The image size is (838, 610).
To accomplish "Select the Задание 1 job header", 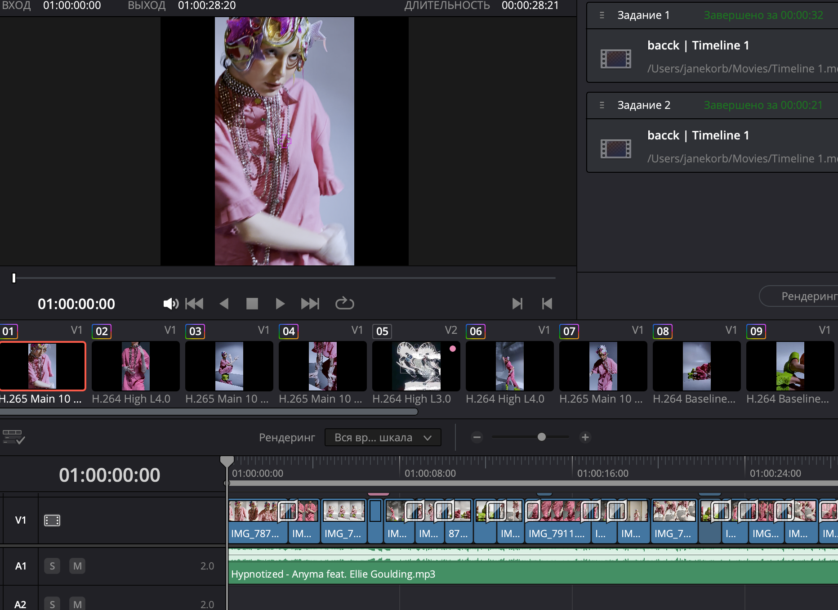I will [x=712, y=15].
